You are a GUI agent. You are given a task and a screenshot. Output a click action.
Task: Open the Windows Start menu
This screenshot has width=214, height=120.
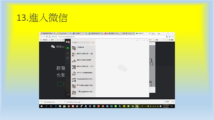tap(41, 106)
